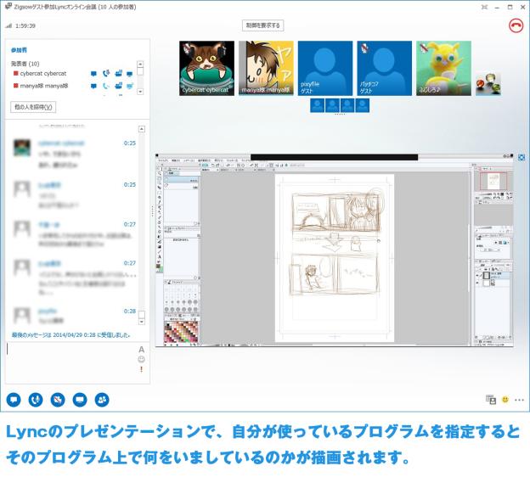Screen dimensions: 530x477
Task: Click manga sketch page in shared canvas
Action: click(x=335, y=258)
